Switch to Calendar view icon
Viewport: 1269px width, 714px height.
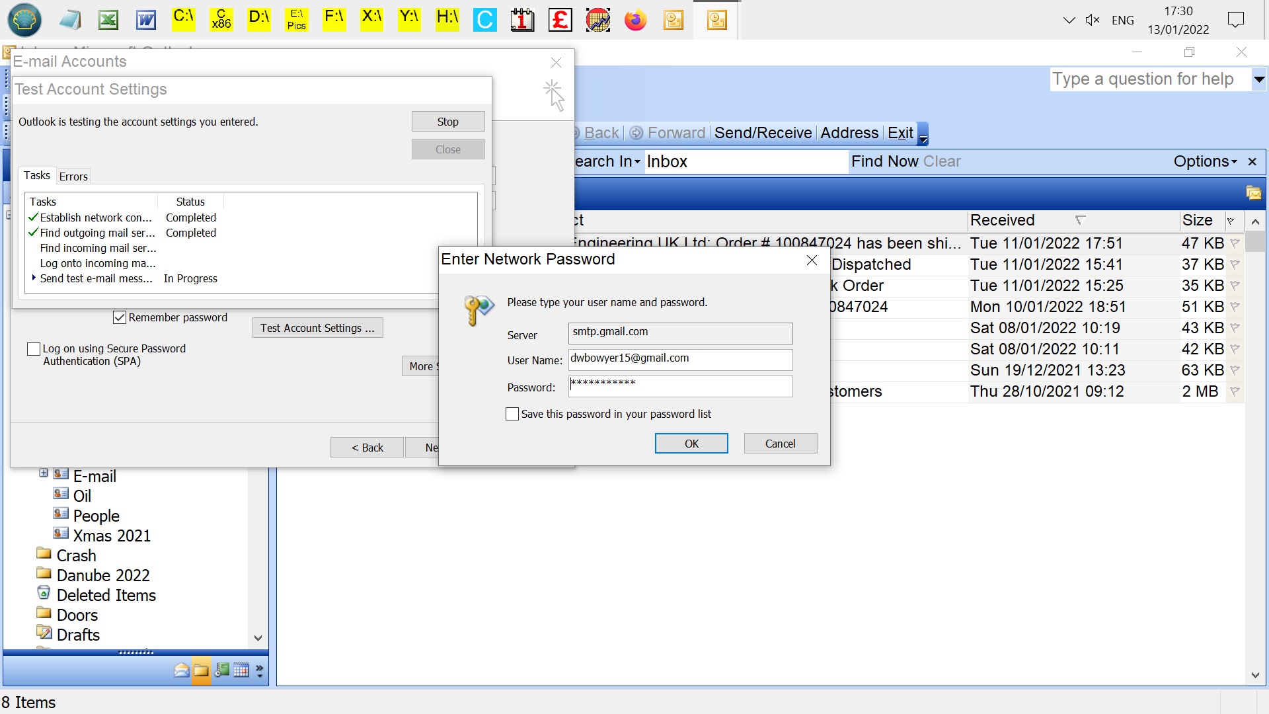241,670
